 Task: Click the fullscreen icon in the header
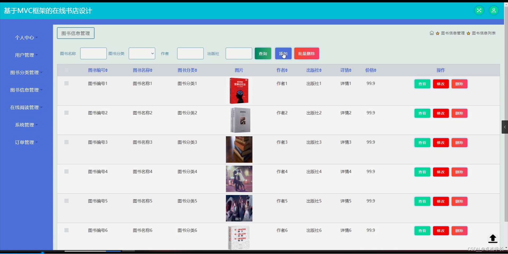(479, 10)
